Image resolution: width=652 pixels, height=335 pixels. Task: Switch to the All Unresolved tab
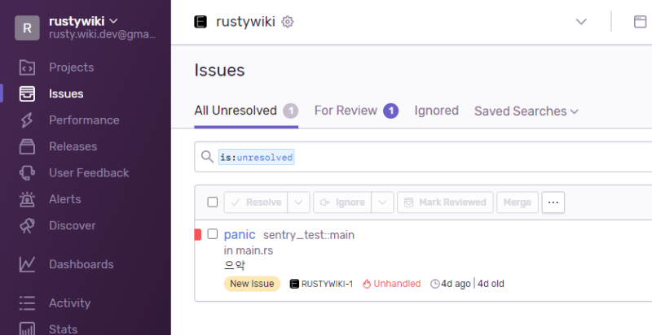tap(246, 111)
